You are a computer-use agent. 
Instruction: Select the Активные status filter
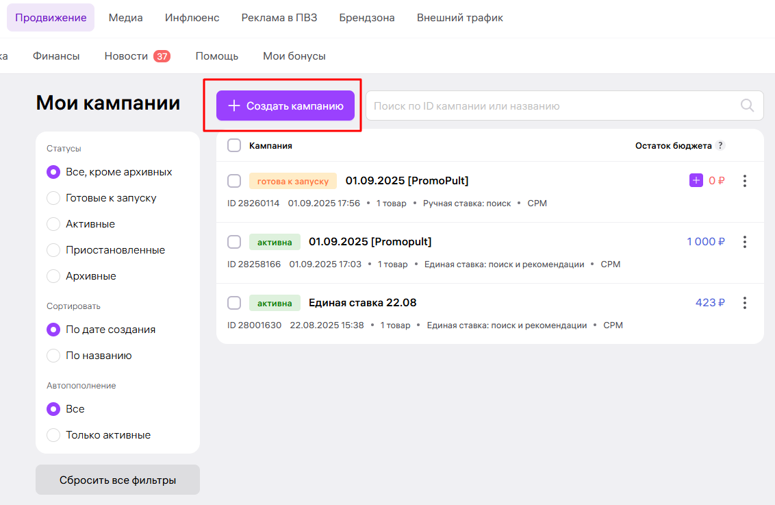tap(53, 224)
